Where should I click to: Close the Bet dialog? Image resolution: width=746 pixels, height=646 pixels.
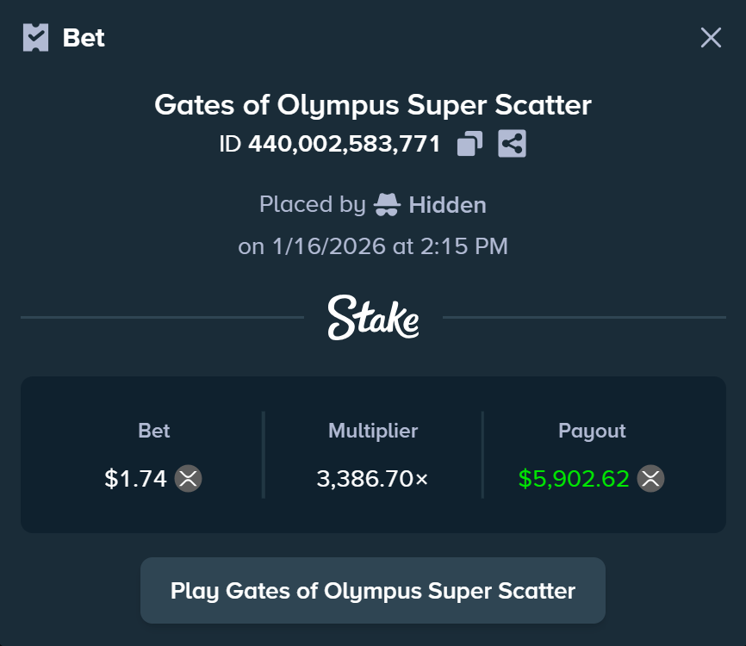pos(711,37)
